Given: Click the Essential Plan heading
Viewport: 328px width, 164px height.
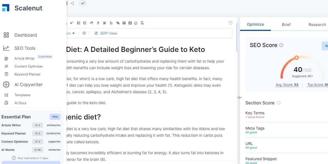Looking at the screenshot, I should (x=16, y=117).
